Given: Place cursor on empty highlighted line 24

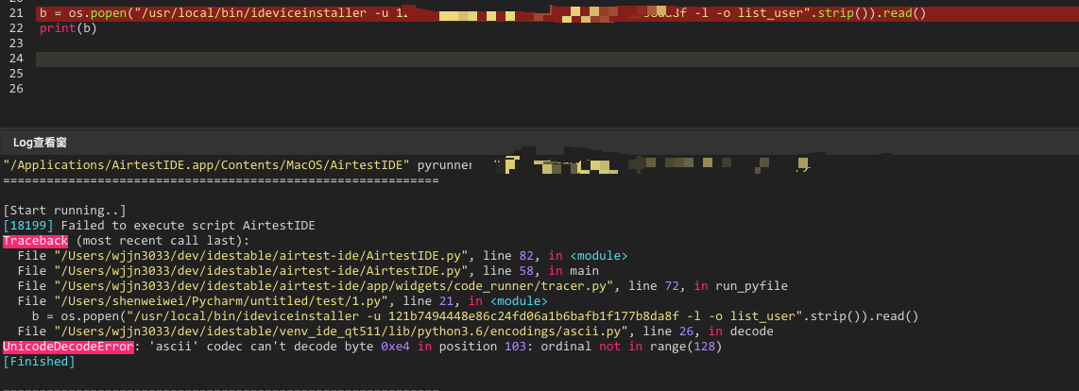Looking at the screenshot, I should [x=557, y=59].
